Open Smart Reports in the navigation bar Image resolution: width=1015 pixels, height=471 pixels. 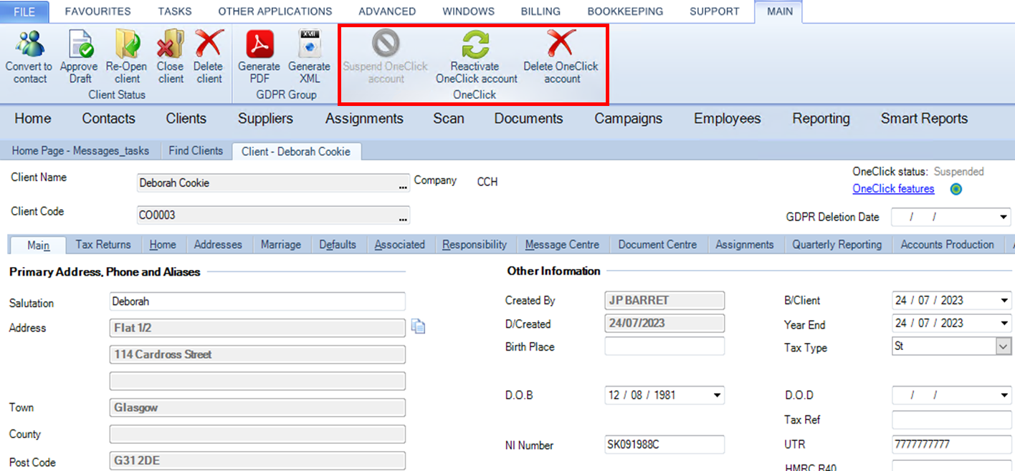(x=924, y=119)
